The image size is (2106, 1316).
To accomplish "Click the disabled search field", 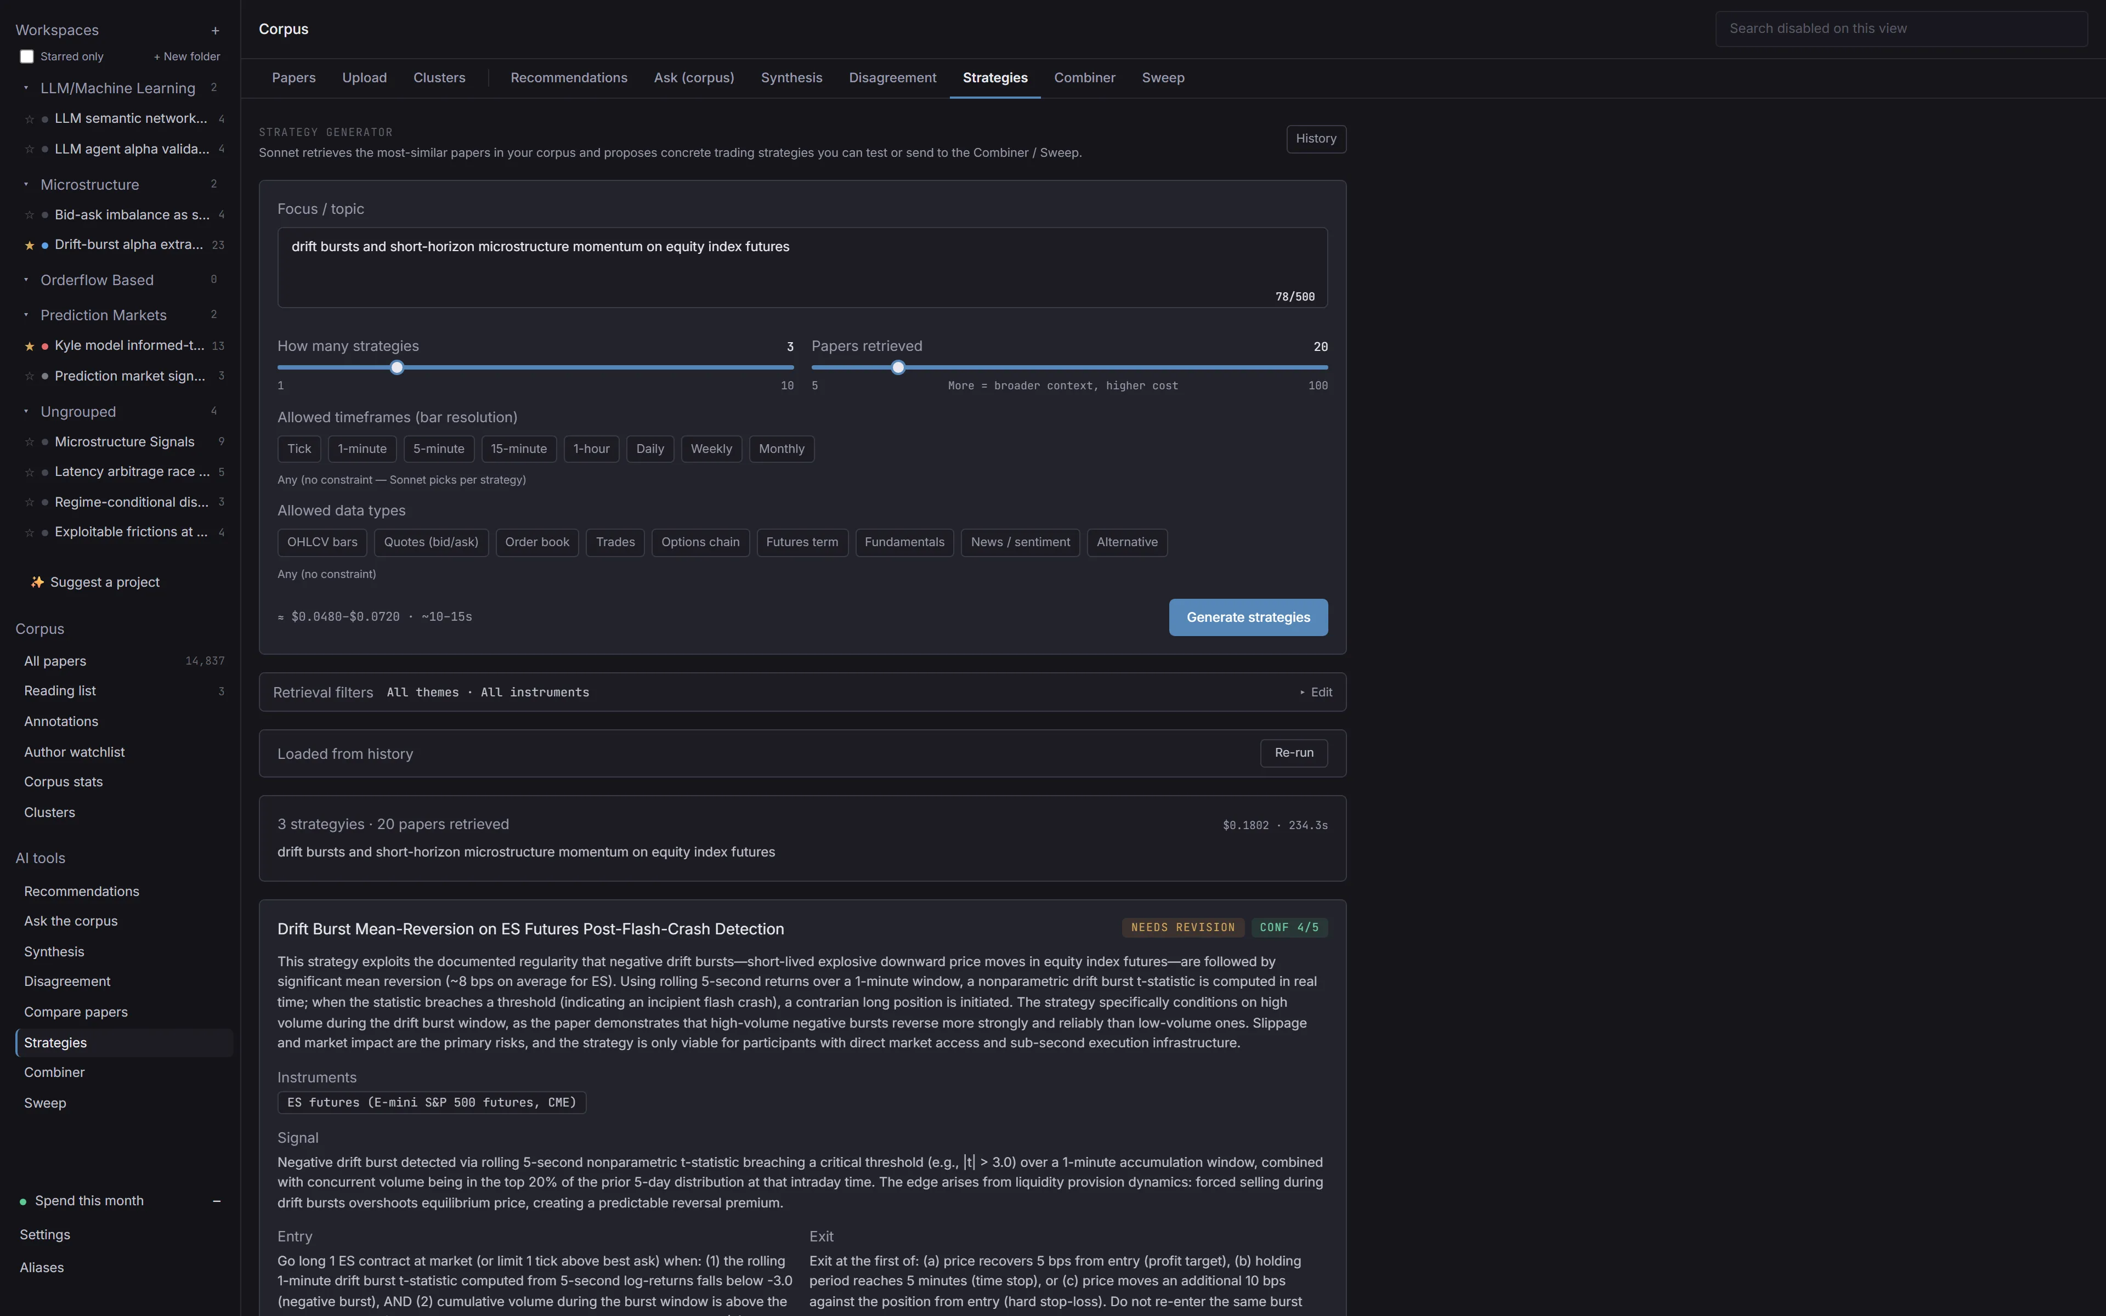I will click(x=1901, y=29).
